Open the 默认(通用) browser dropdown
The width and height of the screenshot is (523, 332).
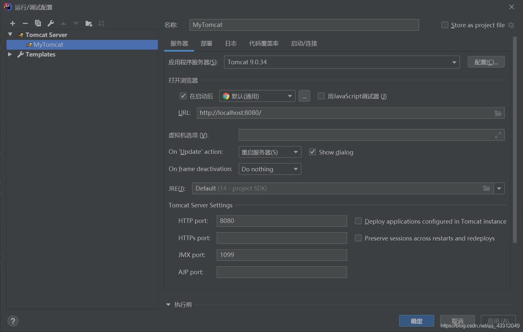(x=257, y=96)
